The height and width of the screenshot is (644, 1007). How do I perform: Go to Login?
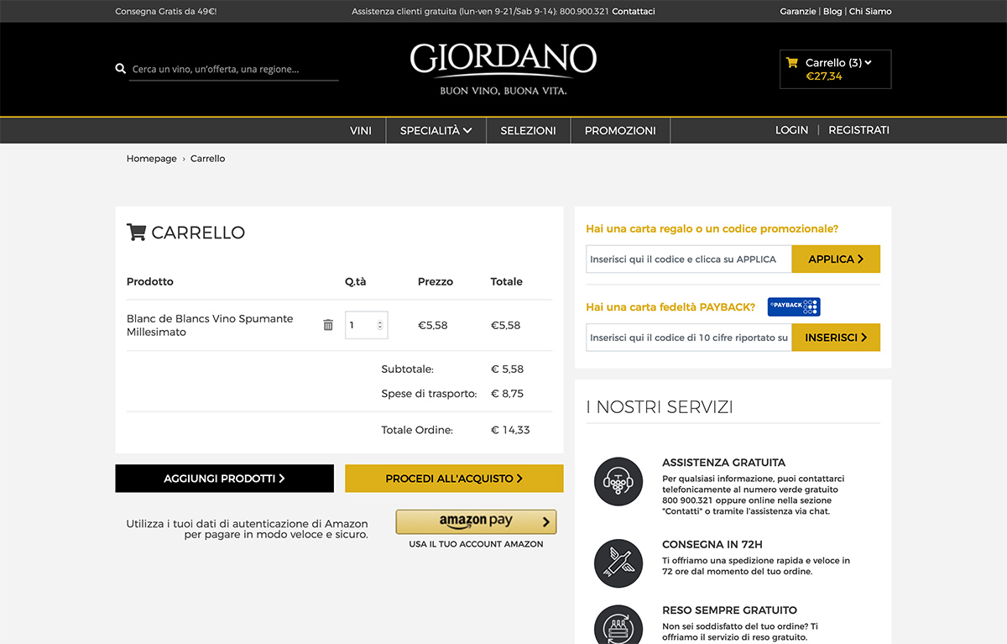(791, 130)
